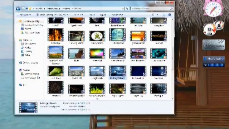The width and height of the screenshot is (229, 129).
Task: Open the Obrázky (Pictures) library
Action: point(26,51)
